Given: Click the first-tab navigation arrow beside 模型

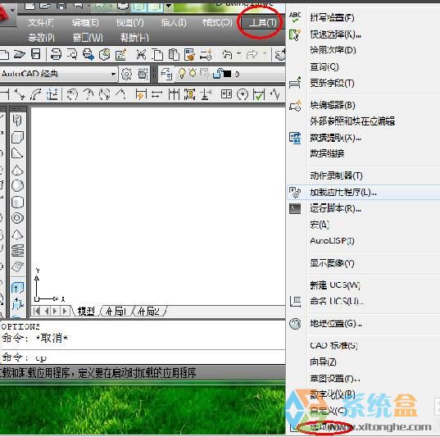Looking at the screenshot, I should click(x=37, y=312).
